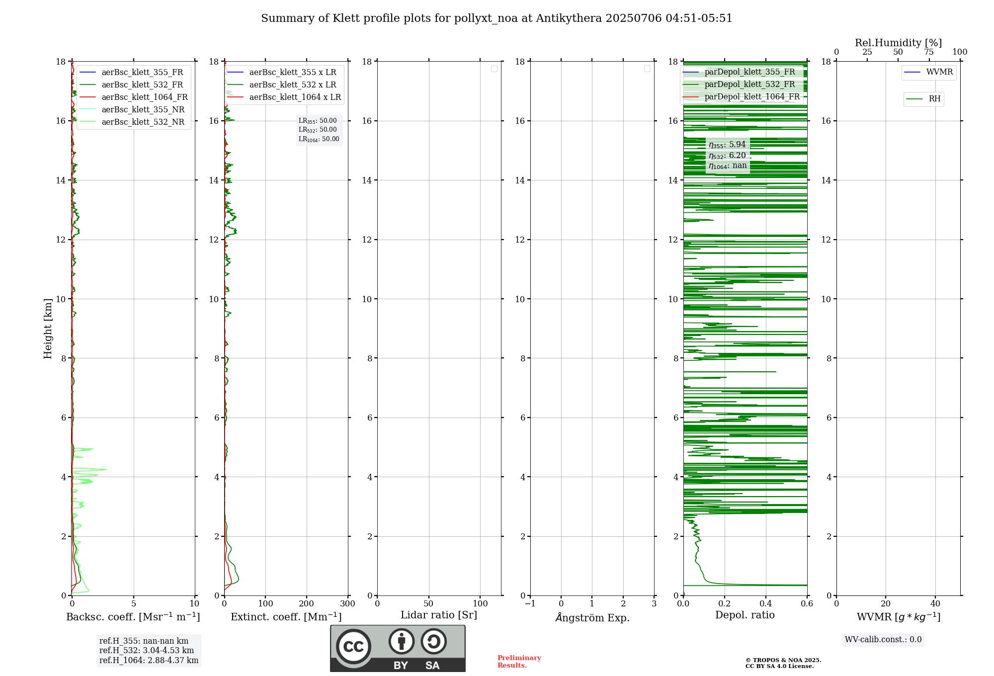
Task: Click the LR355: 50.00 annotation
Action: pos(318,121)
